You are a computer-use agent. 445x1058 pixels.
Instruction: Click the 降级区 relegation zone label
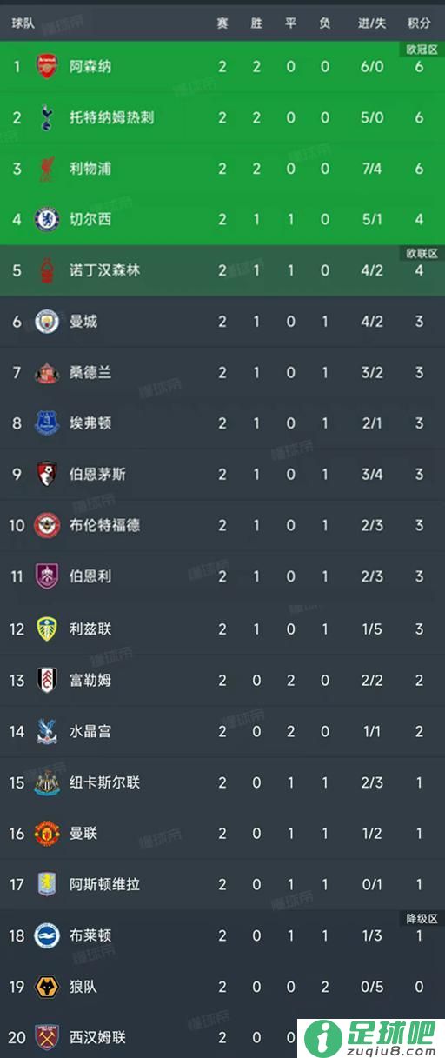coord(422,918)
